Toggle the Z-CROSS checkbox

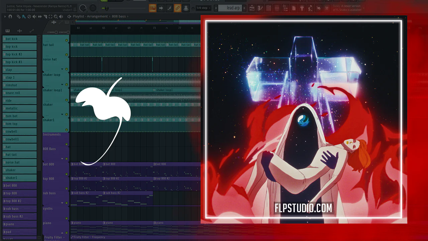click(x=56, y=32)
